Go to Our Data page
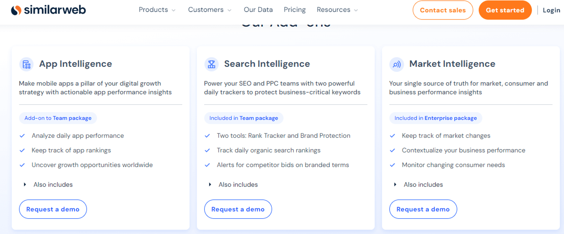 pyautogui.click(x=258, y=10)
